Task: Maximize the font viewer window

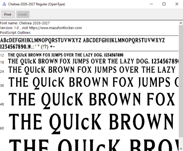Action: click(x=164, y=4)
